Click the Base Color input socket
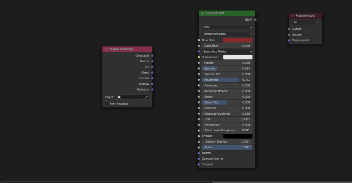This screenshot has height=183, width=352. point(199,40)
